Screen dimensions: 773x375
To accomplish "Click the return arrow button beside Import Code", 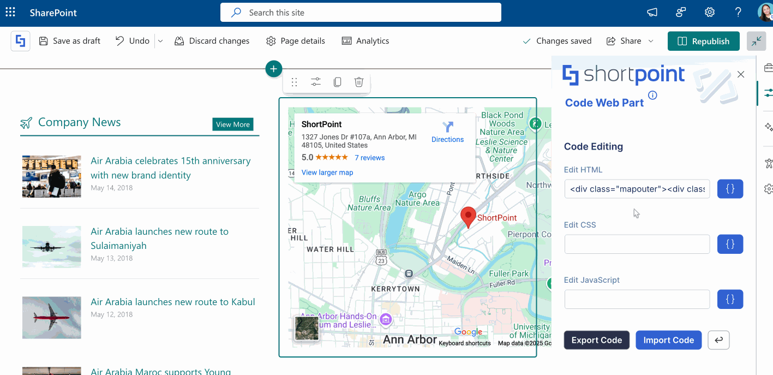I will click(x=718, y=340).
